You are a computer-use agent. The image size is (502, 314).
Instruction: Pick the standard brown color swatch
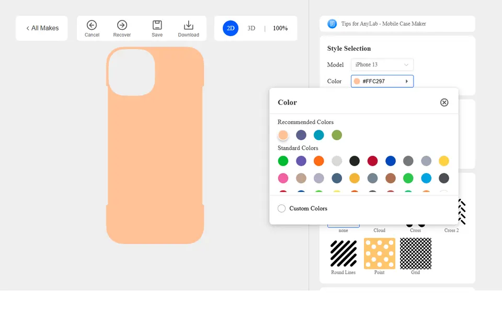coord(391,178)
